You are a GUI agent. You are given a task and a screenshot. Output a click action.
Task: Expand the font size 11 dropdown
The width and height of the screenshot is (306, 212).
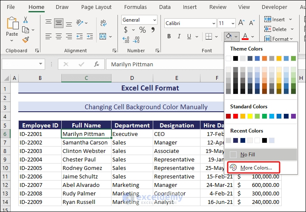(232, 23)
